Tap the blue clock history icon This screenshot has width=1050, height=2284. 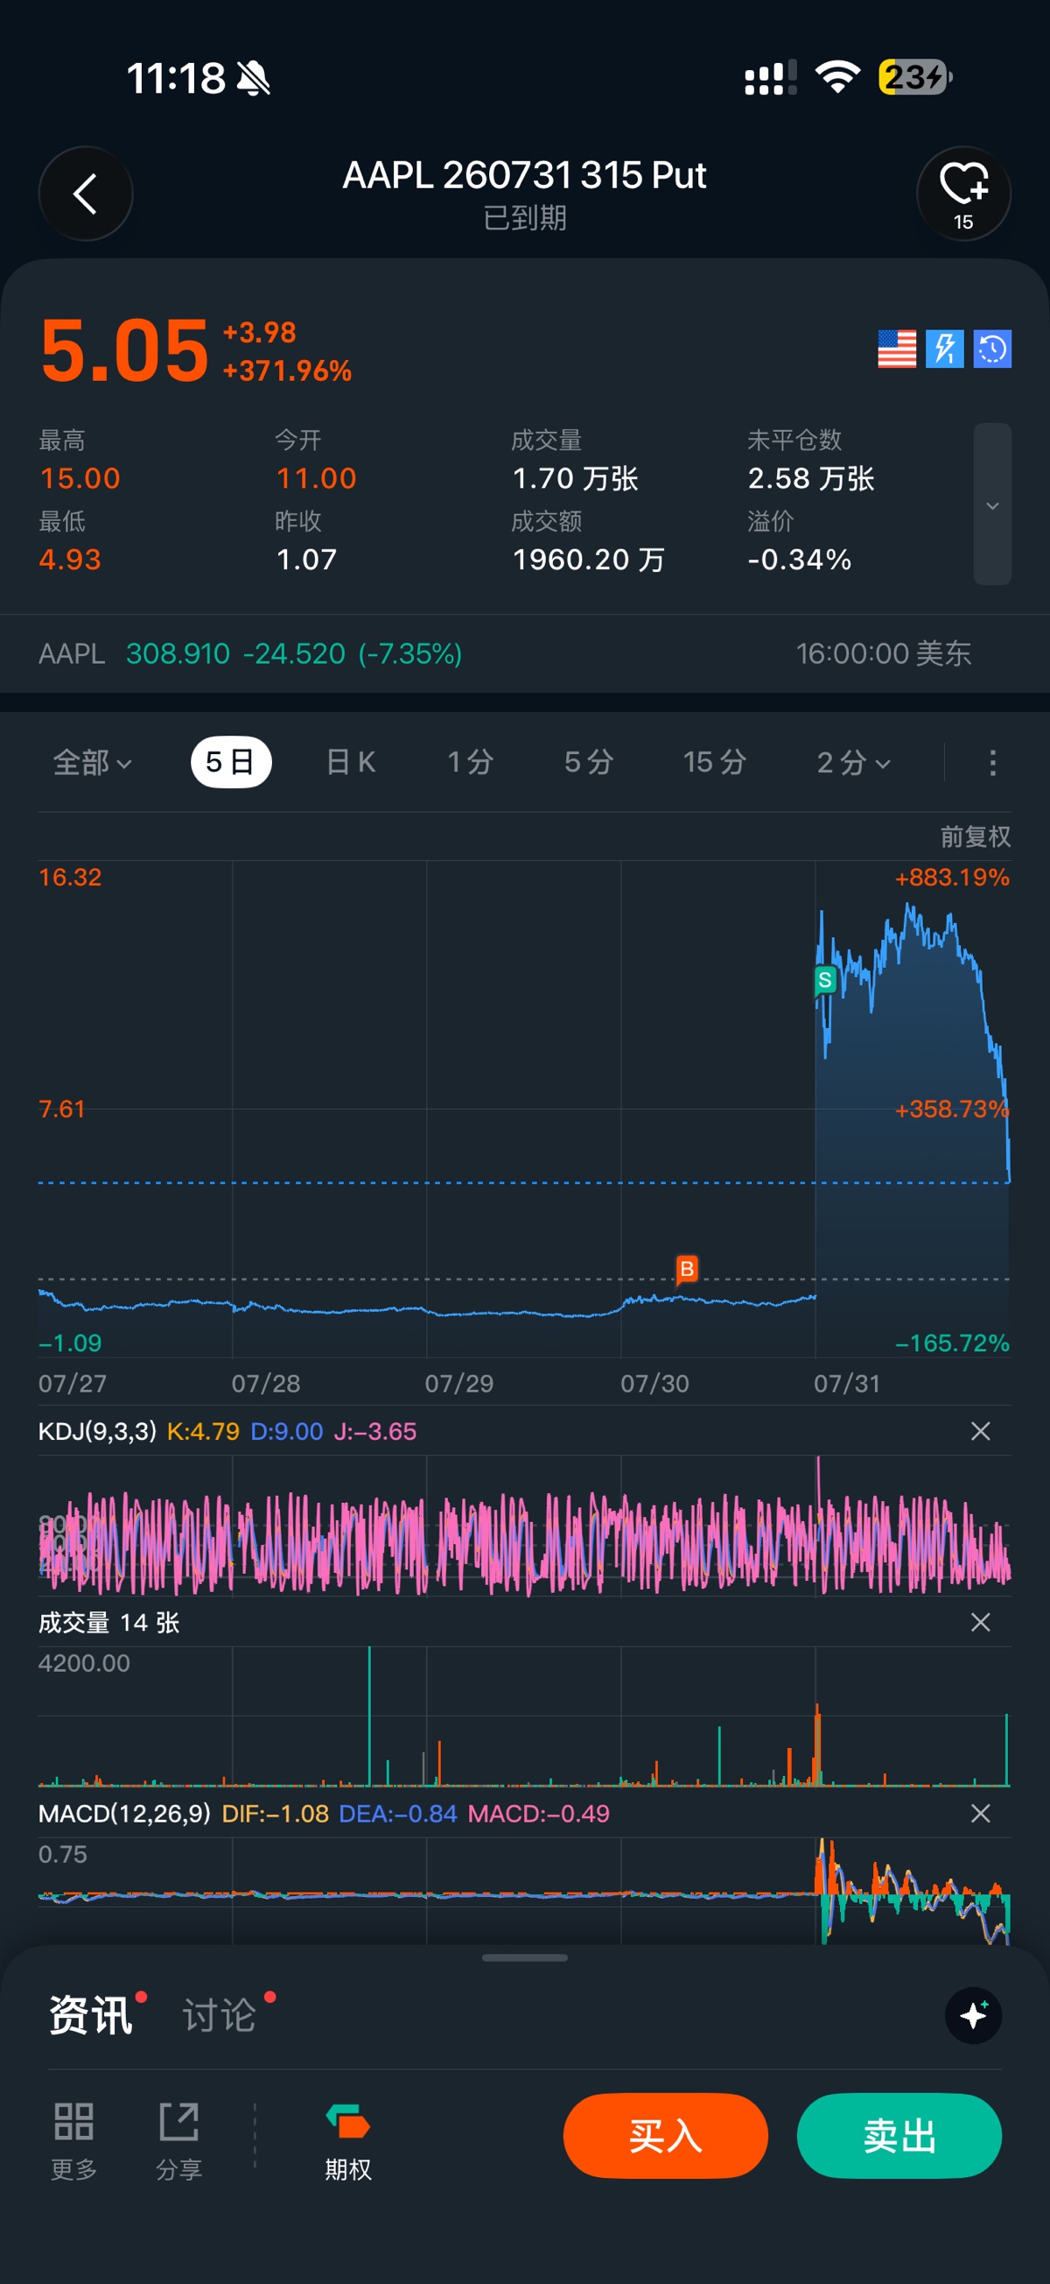(x=992, y=349)
